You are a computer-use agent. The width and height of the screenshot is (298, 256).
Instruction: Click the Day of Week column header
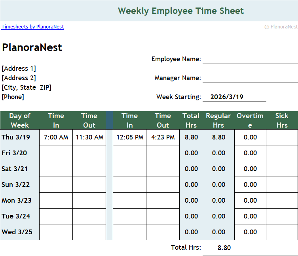(20, 120)
